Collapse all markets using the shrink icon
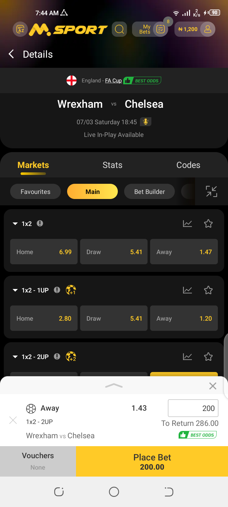The image size is (228, 507). coord(212,191)
